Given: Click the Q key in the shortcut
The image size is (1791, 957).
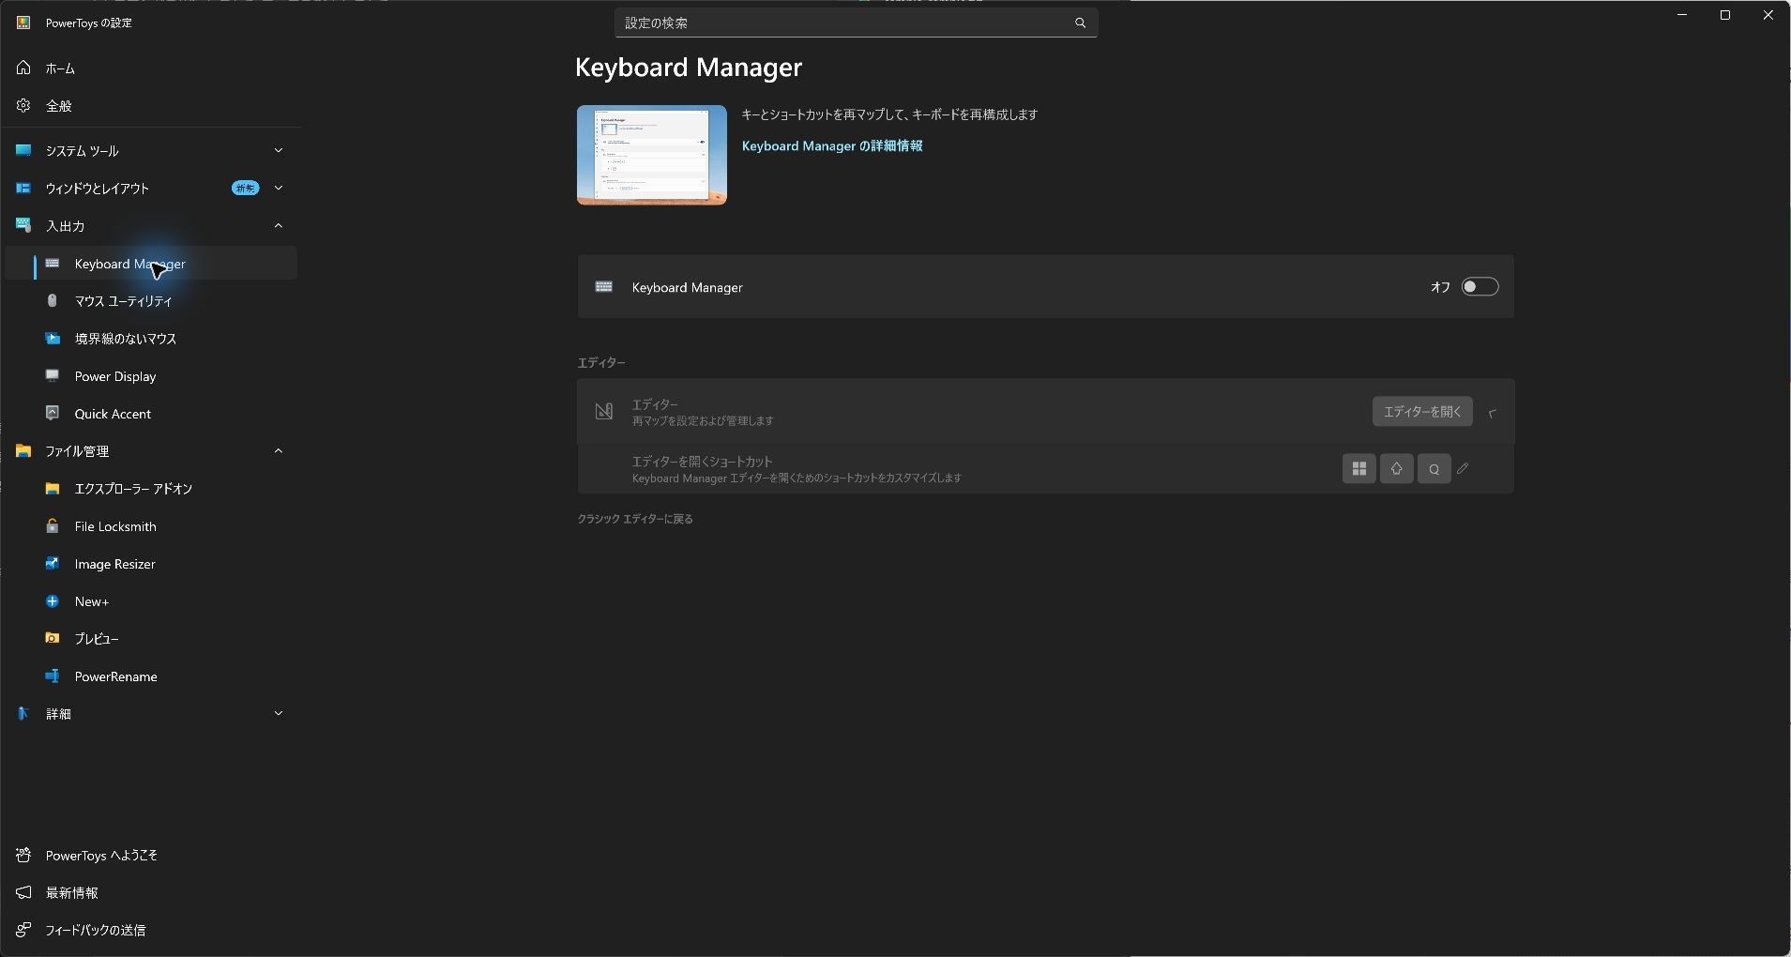Looking at the screenshot, I should (x=1434, y=468).
